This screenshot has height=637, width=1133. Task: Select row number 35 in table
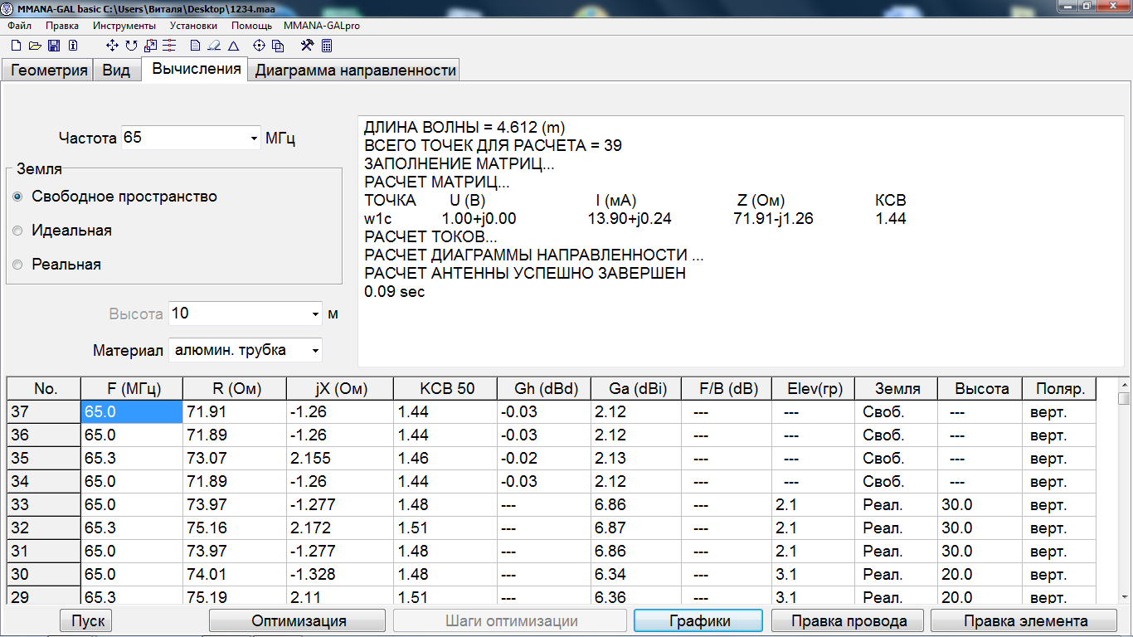(x=43, y=459)
